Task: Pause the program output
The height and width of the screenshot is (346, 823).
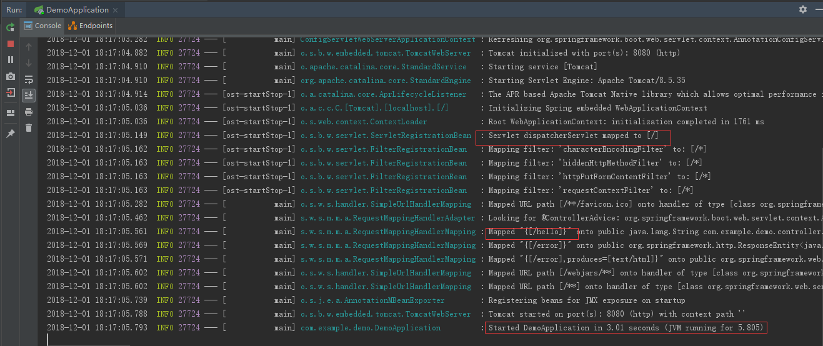Action: coord(10,60)
